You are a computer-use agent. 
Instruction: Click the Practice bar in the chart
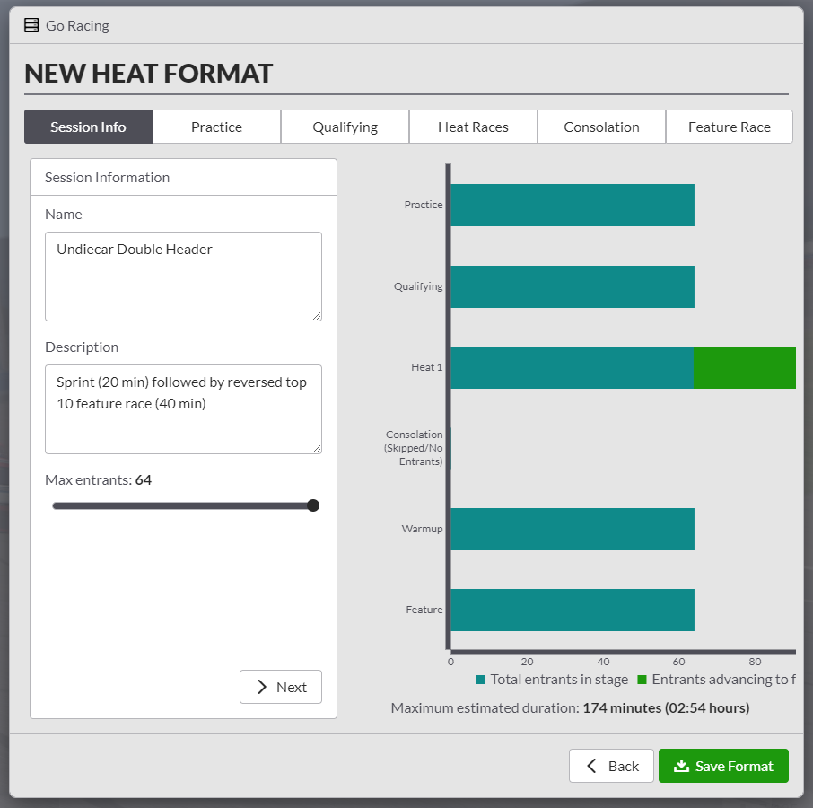coord(572,205)
